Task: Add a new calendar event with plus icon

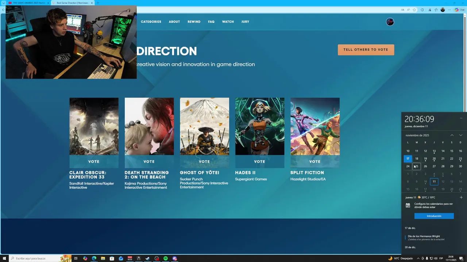Action: [461, 197]
